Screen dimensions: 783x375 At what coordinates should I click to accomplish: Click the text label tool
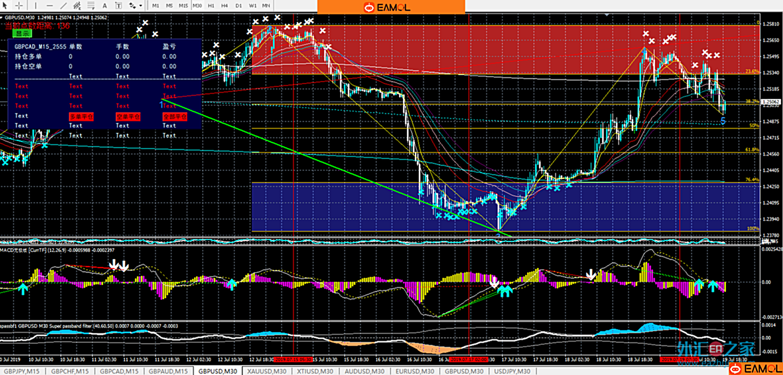pos(118,5)
